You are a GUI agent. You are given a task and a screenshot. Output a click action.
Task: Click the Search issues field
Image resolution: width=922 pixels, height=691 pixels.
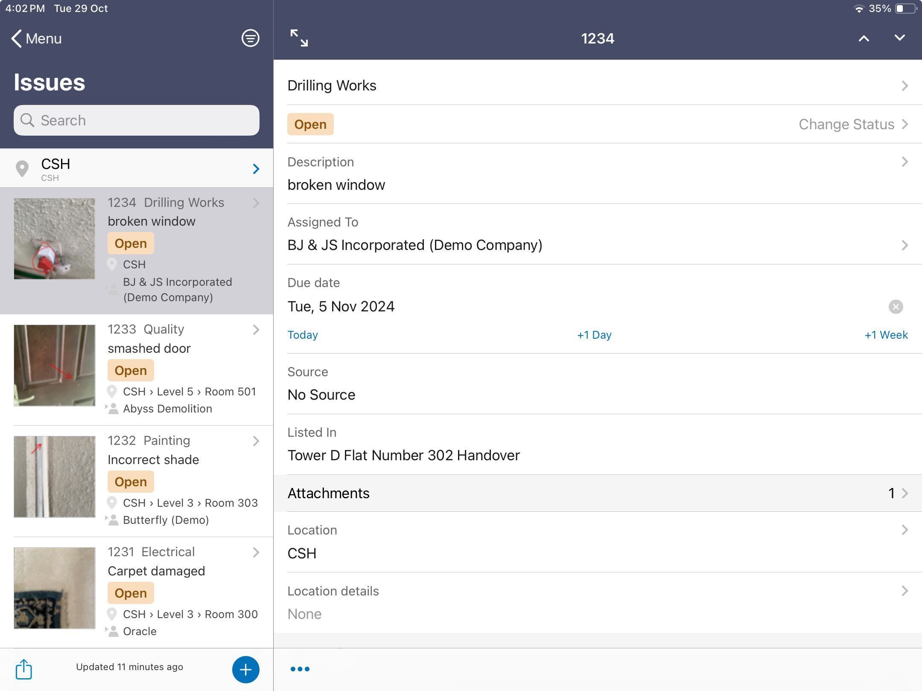(137, 120)
